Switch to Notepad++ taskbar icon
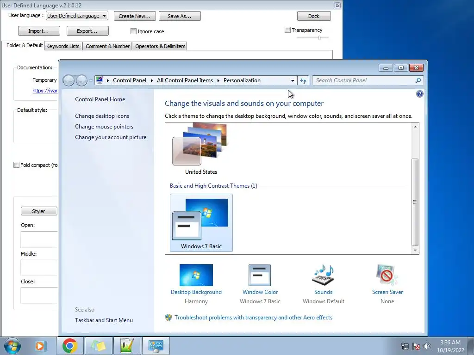 tap(127, 346)
